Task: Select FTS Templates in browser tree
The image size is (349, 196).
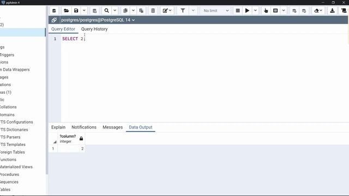Action: click(x=13, y=144)
